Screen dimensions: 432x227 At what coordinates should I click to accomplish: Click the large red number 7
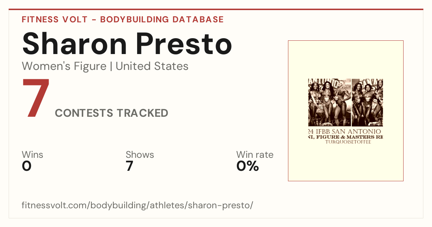tap(36, 98)
